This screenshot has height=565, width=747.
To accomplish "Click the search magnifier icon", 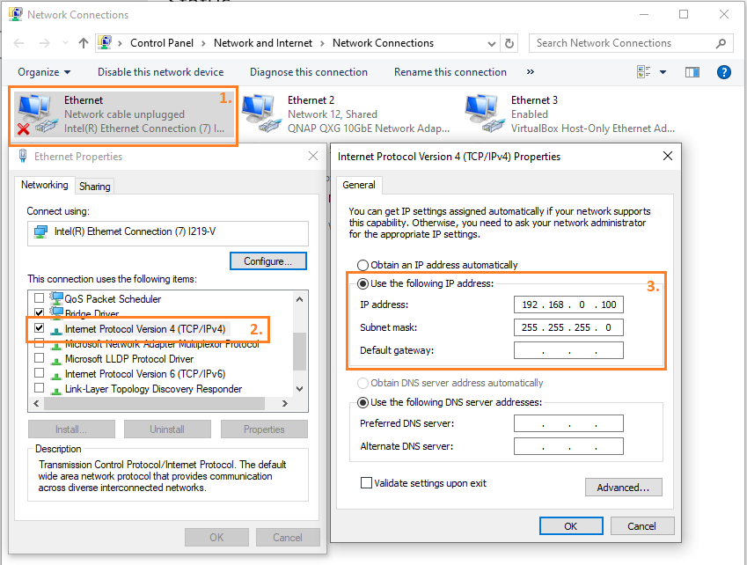I will click(721, 43).
